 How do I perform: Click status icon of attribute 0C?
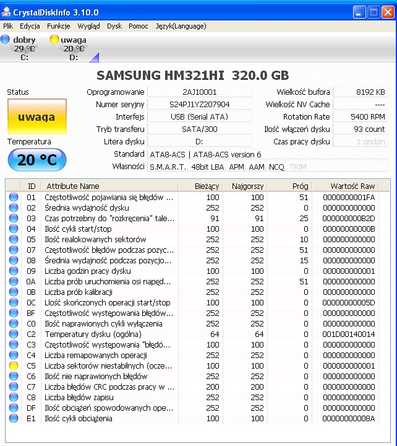(x=14, y=302)
